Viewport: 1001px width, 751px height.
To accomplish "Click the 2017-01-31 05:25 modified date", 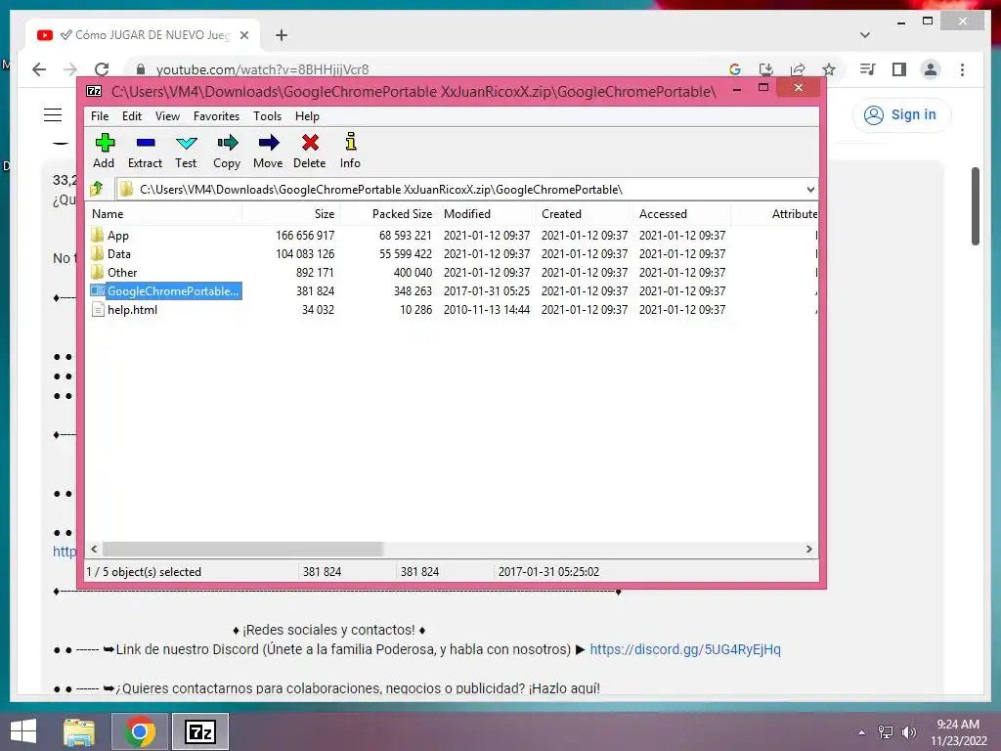I will click(x=487, y=290).
